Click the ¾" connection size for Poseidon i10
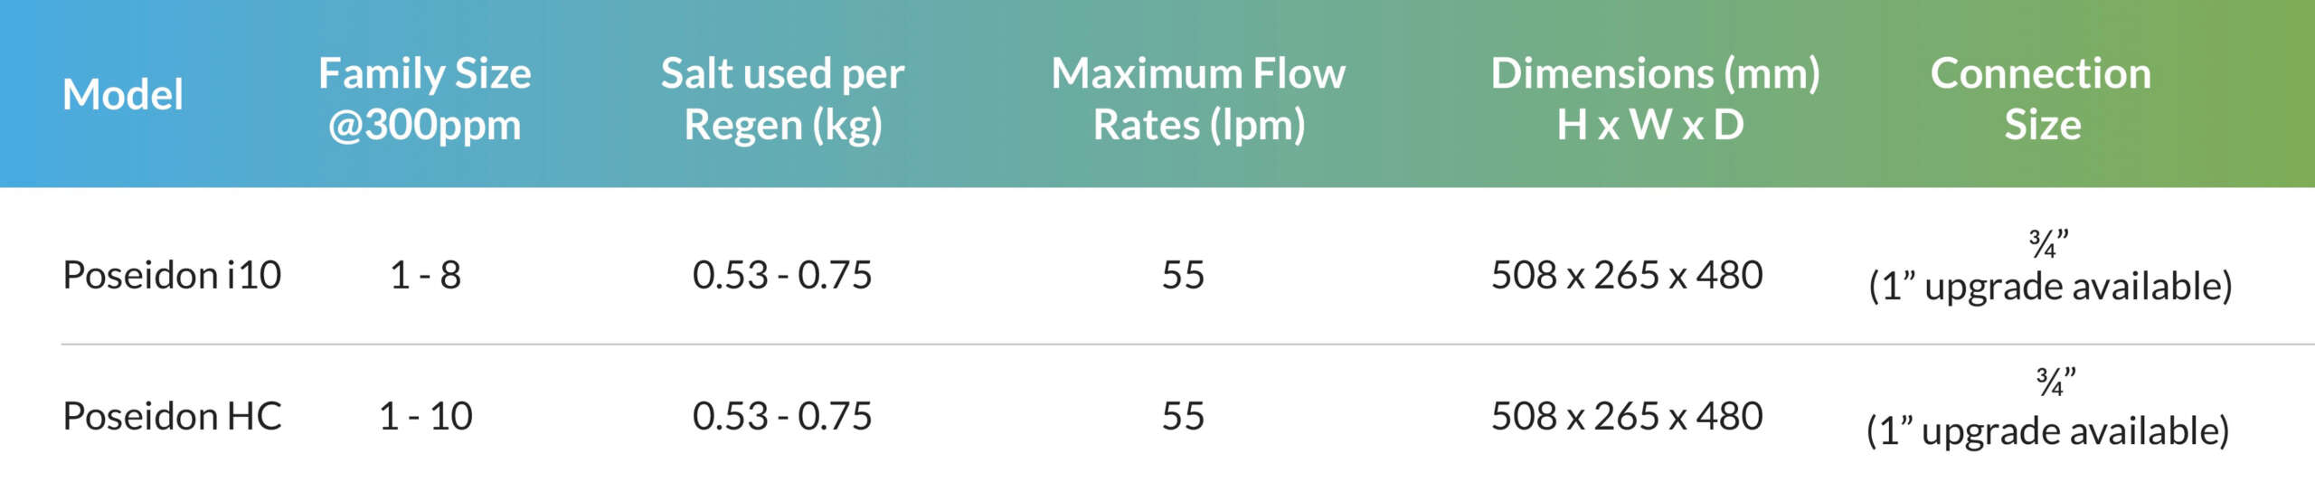This screenshot has height=501, width=2315. (x=2048, y=244)
